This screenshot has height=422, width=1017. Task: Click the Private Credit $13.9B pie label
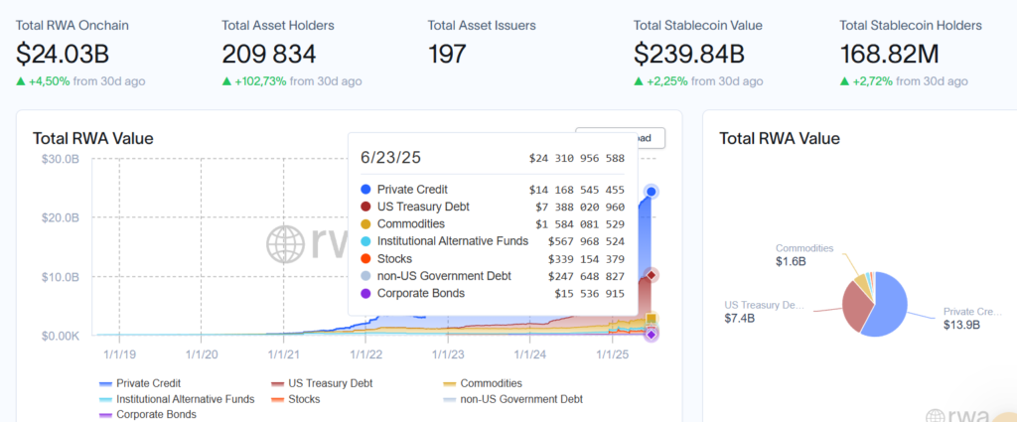click(962, 318)
